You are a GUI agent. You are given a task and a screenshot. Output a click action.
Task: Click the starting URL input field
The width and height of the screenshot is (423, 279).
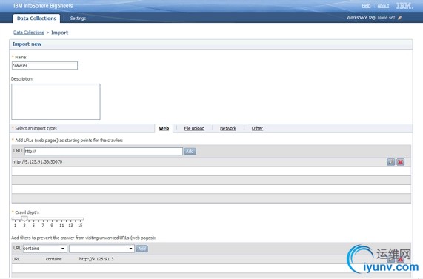point(104,151)
